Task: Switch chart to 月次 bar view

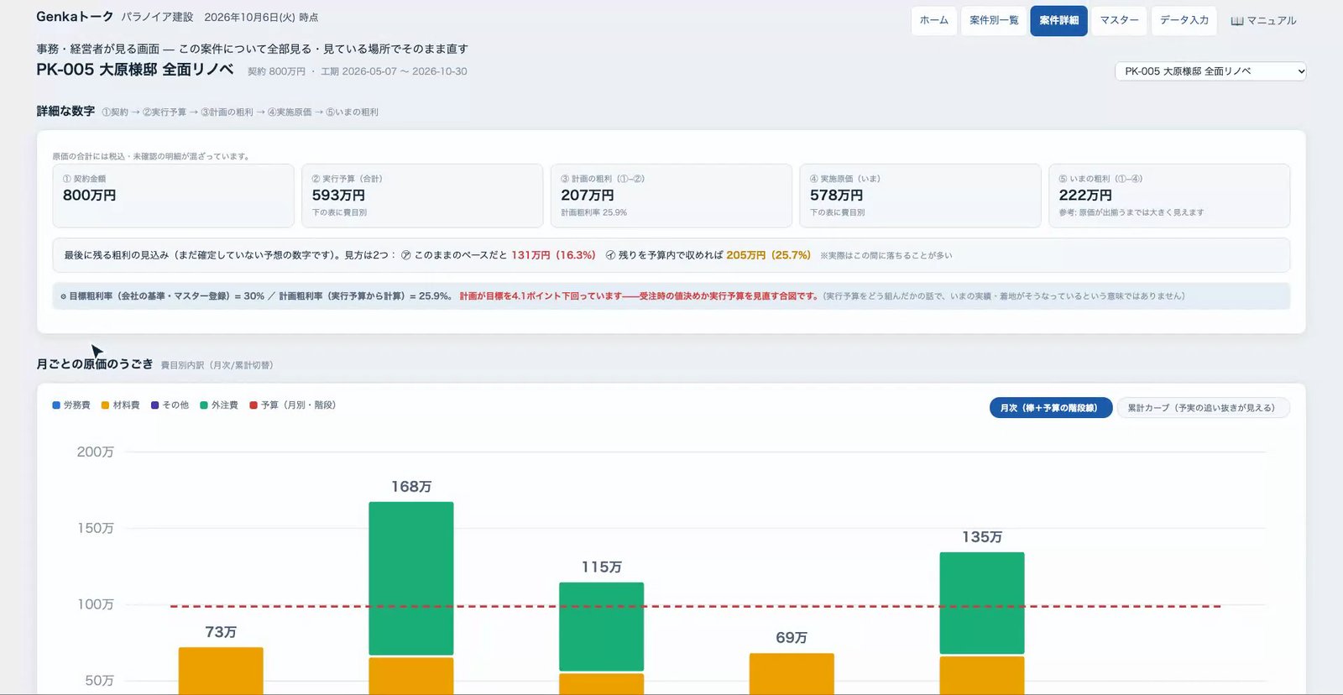Action: pyautogui.click(x=1050, y=408)
